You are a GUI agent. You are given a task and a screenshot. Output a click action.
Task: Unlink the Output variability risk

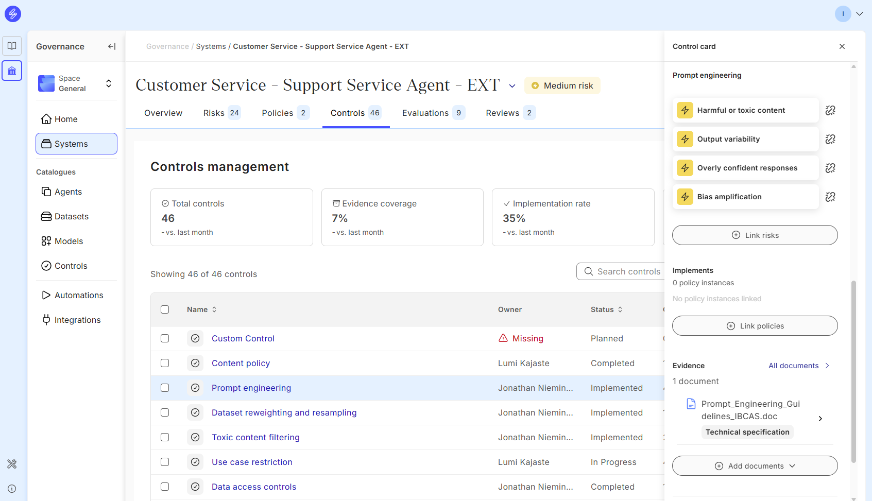click(x=830, y=139)
